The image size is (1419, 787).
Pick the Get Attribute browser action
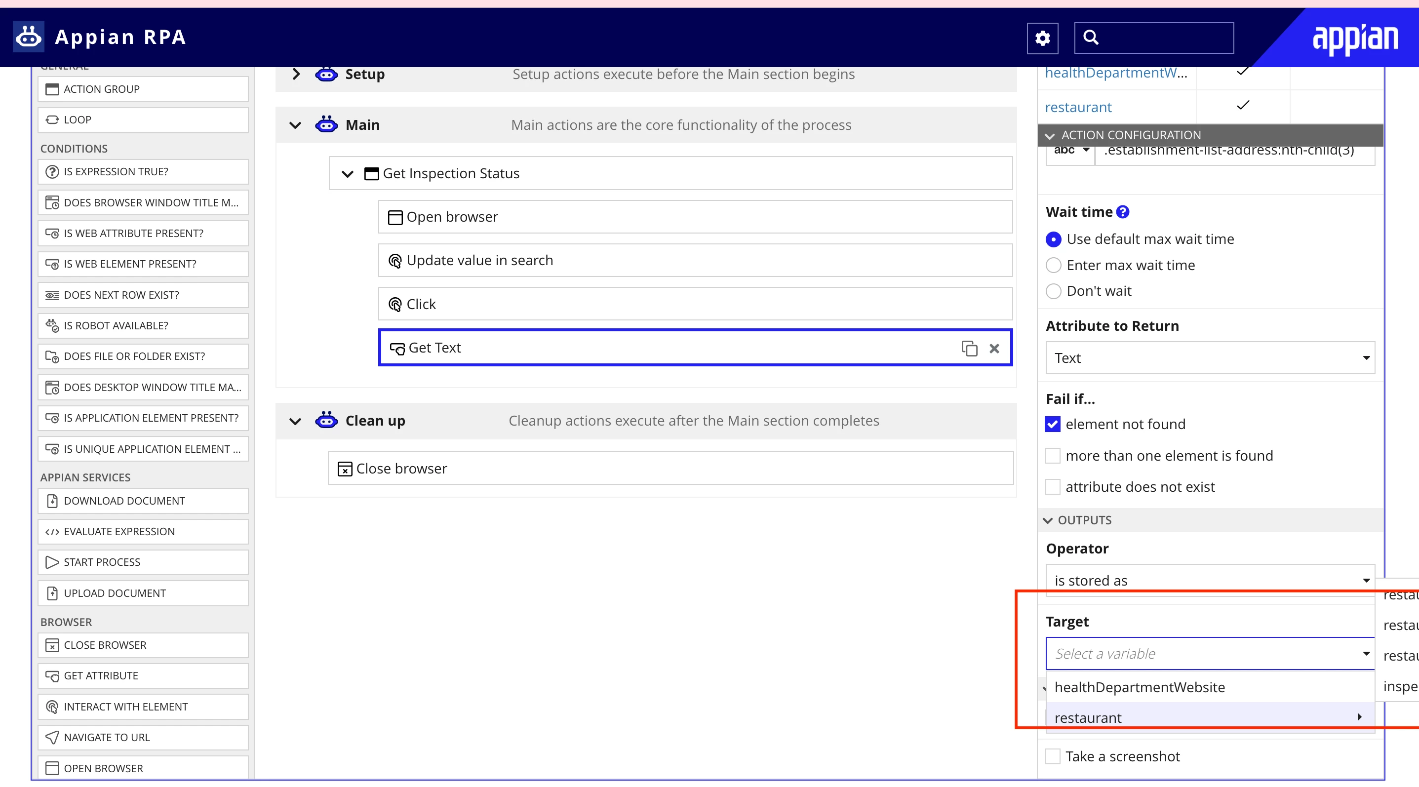(143, 676)
